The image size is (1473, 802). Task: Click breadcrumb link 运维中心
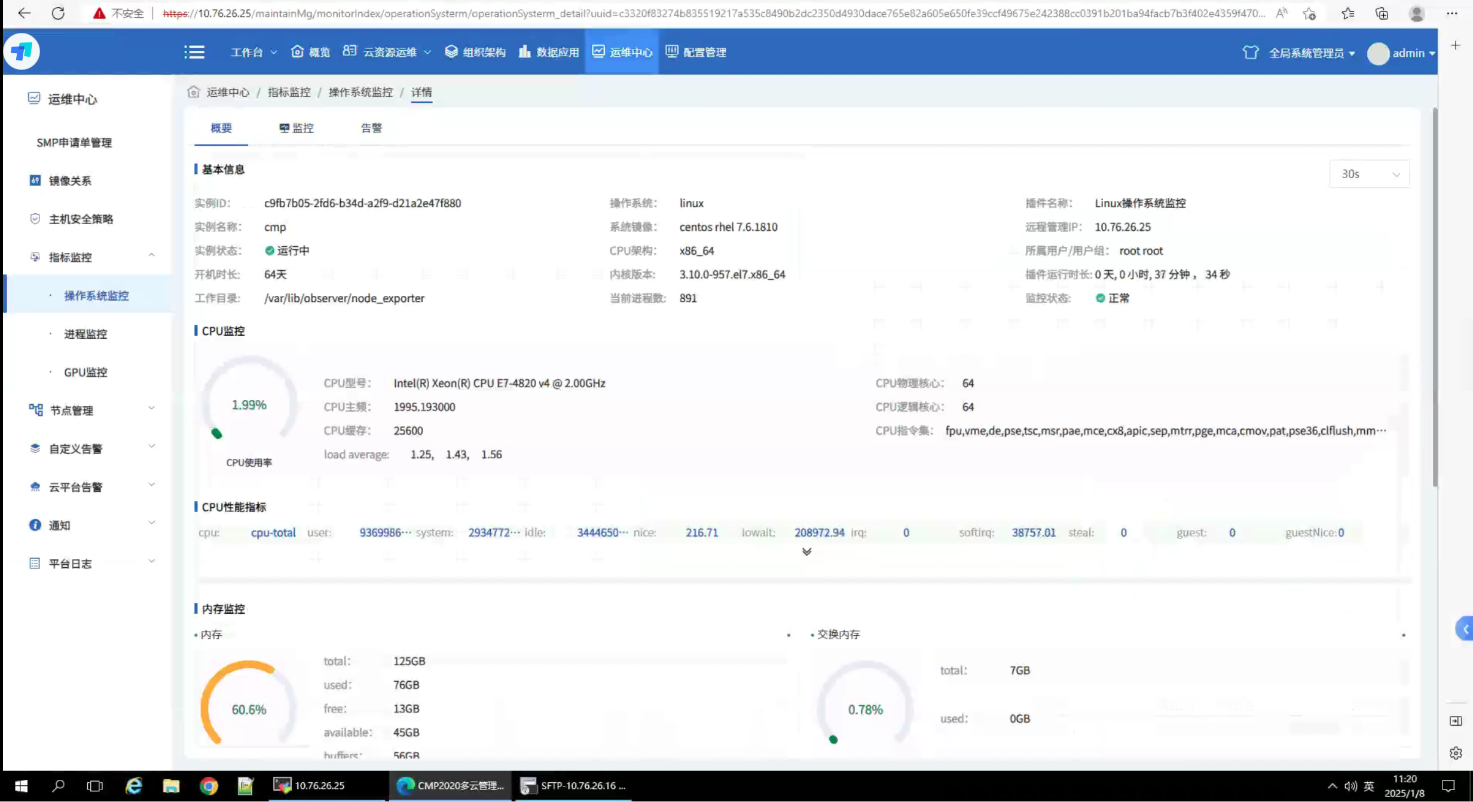[x=228, y=92]
